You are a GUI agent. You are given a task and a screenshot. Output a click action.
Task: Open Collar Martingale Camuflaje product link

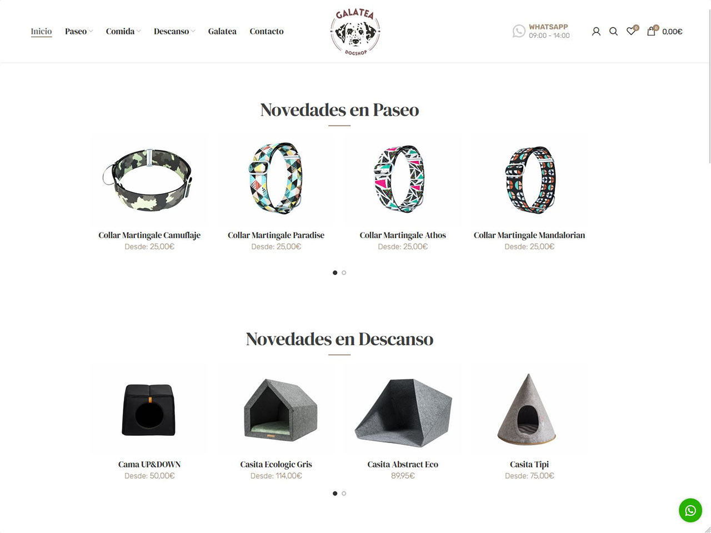coord(149,235)
